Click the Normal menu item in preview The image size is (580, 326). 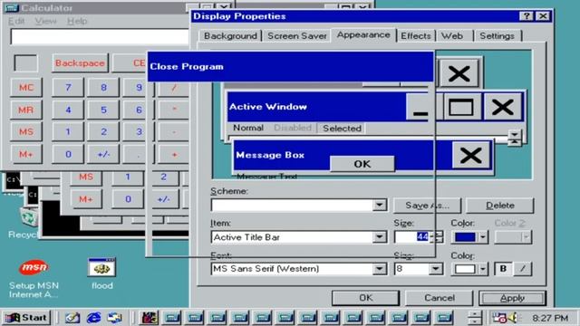click(248, 128)
